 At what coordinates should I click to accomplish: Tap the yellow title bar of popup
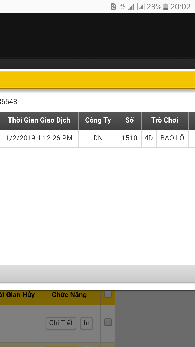click(x=97, y=80)
